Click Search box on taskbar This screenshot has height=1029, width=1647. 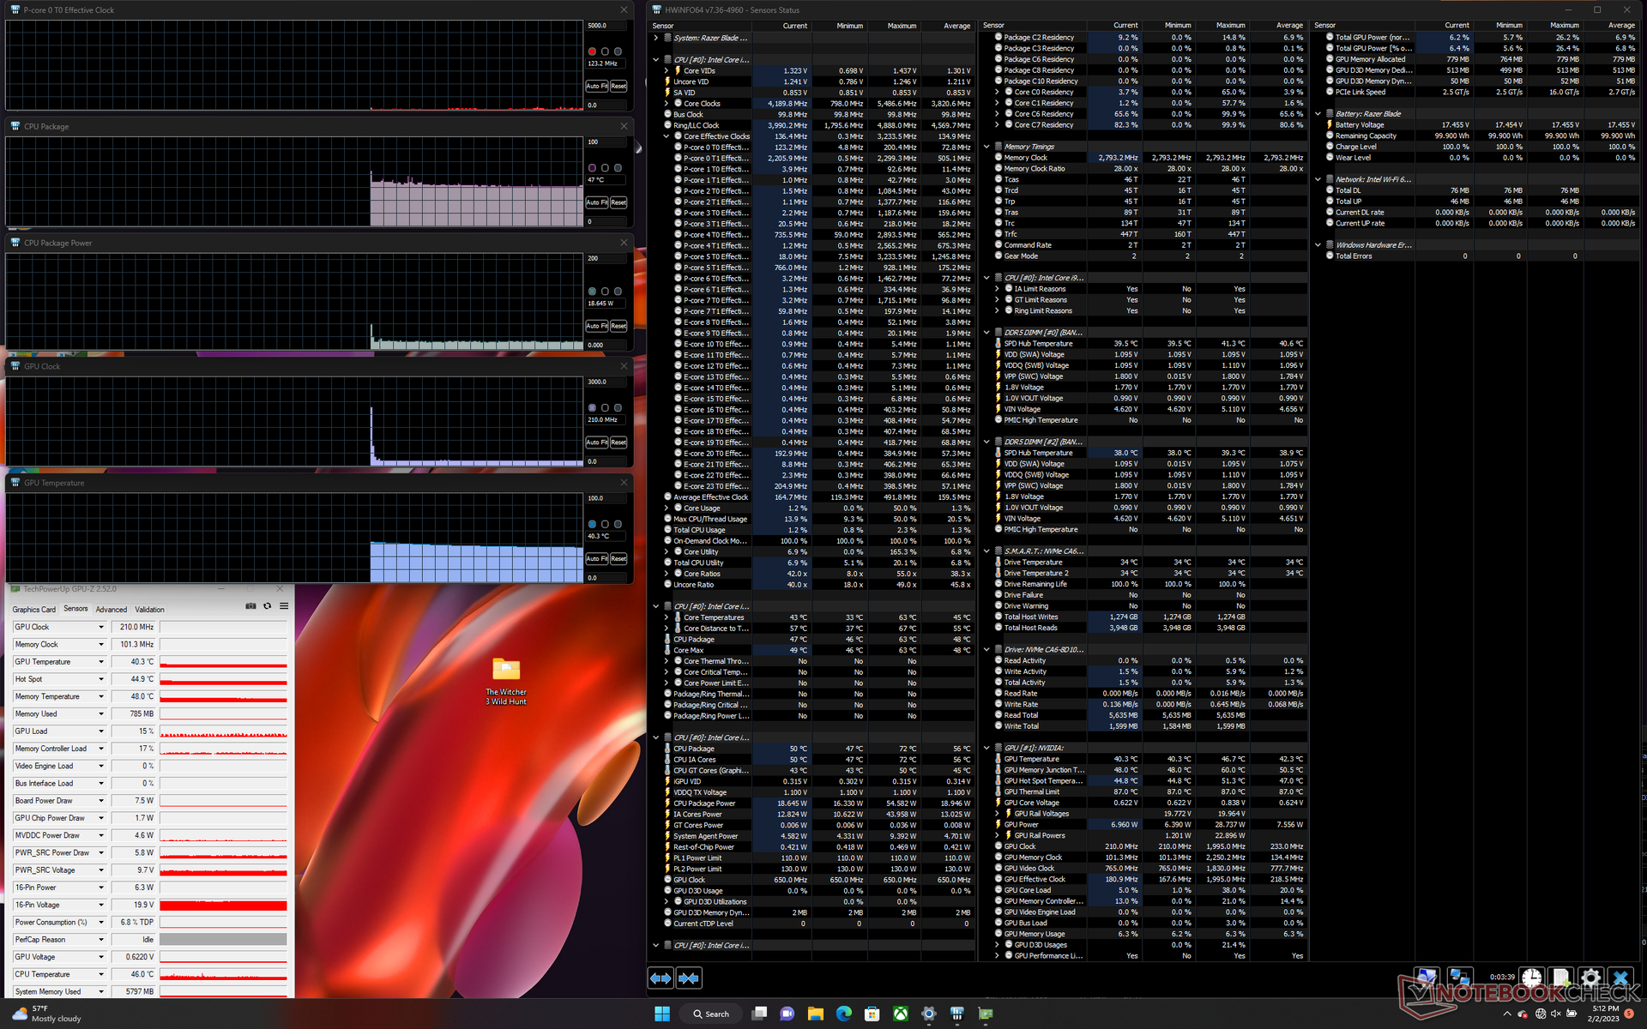click(710, 1014)
